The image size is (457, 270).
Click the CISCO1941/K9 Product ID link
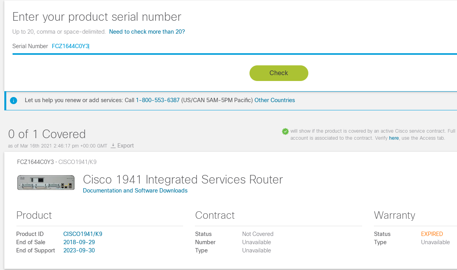82,234
